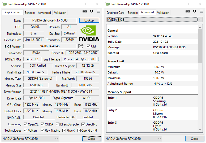The image size is (206, 143).
Task: Switch to Sensors tab in right window
Action: [133, 13]
